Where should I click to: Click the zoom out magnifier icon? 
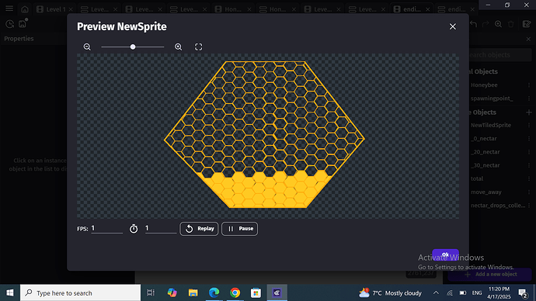tap(87, 47)
